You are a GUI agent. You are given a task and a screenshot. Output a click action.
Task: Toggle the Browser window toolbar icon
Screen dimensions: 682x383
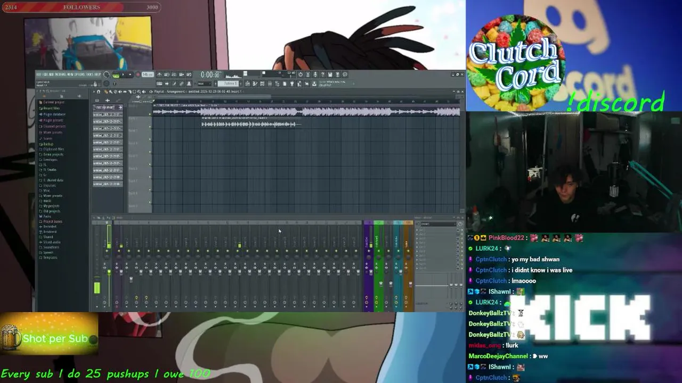pyautogui.click(x=277, y=84)
